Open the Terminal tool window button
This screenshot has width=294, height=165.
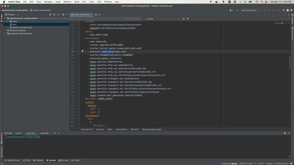[x=51, y=160]
